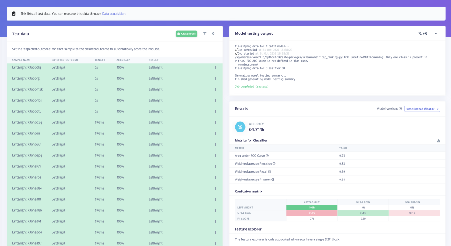Click the Metrics for Classifier heading
Image resolution: width=451 pixels, height=246 pixels.
click(251, 140)
